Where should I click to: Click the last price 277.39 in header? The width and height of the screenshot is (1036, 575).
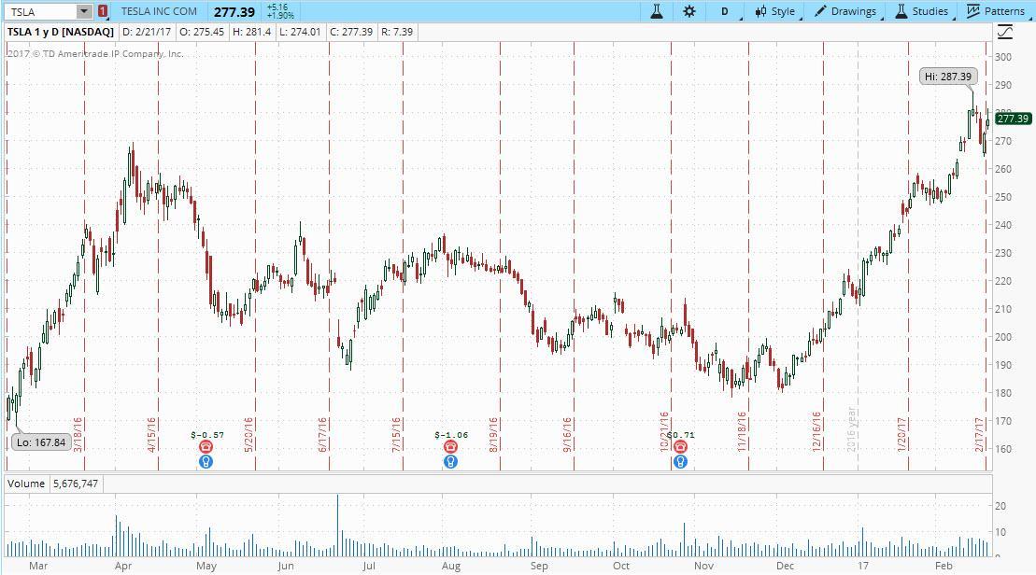point(234,12)
